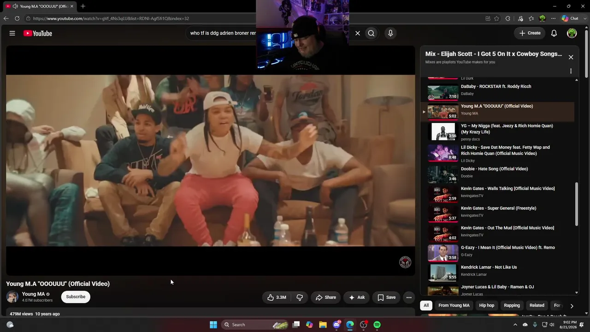590x332 pixels.
Task: Add this page to favorites star
Action: tap(496, 18)
